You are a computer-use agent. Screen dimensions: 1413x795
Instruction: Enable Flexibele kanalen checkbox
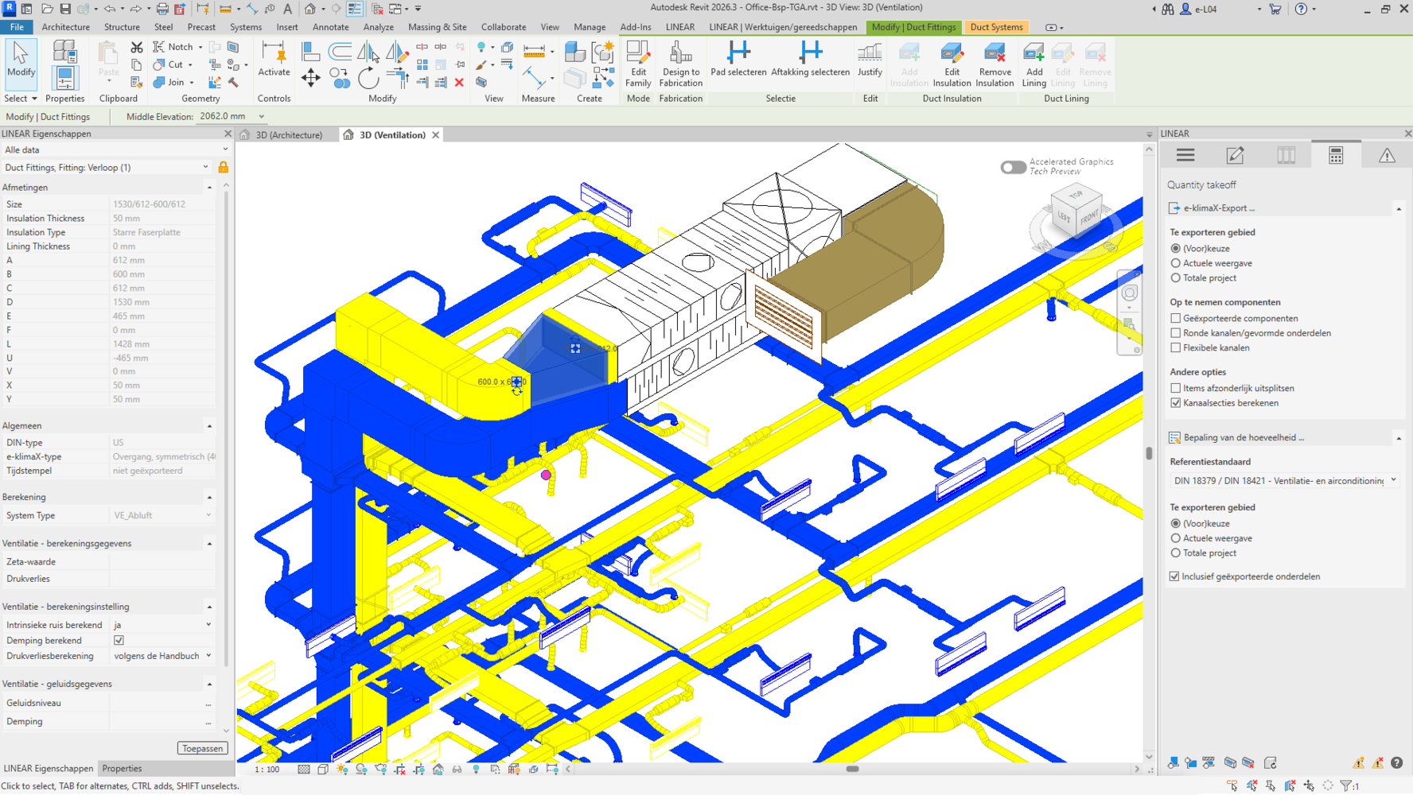coord(1175,348)
